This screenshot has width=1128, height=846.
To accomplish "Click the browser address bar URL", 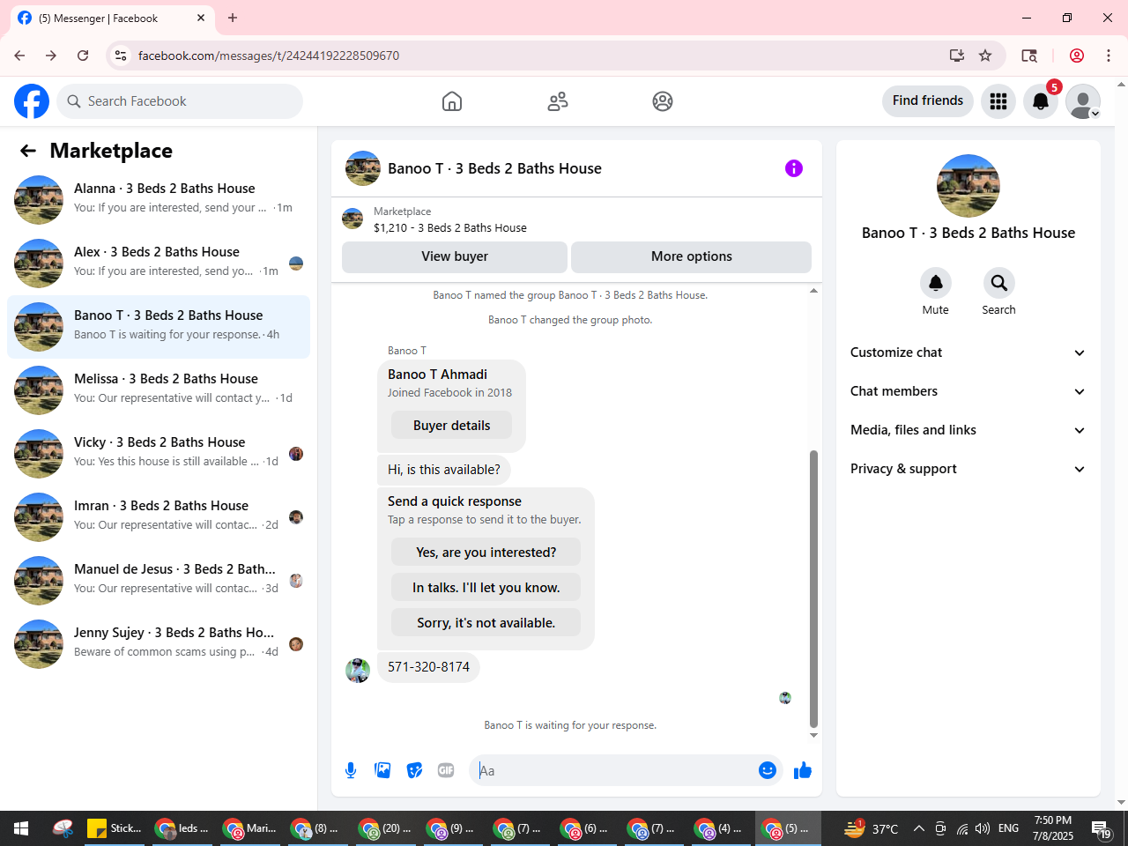I will click(269, 56).
